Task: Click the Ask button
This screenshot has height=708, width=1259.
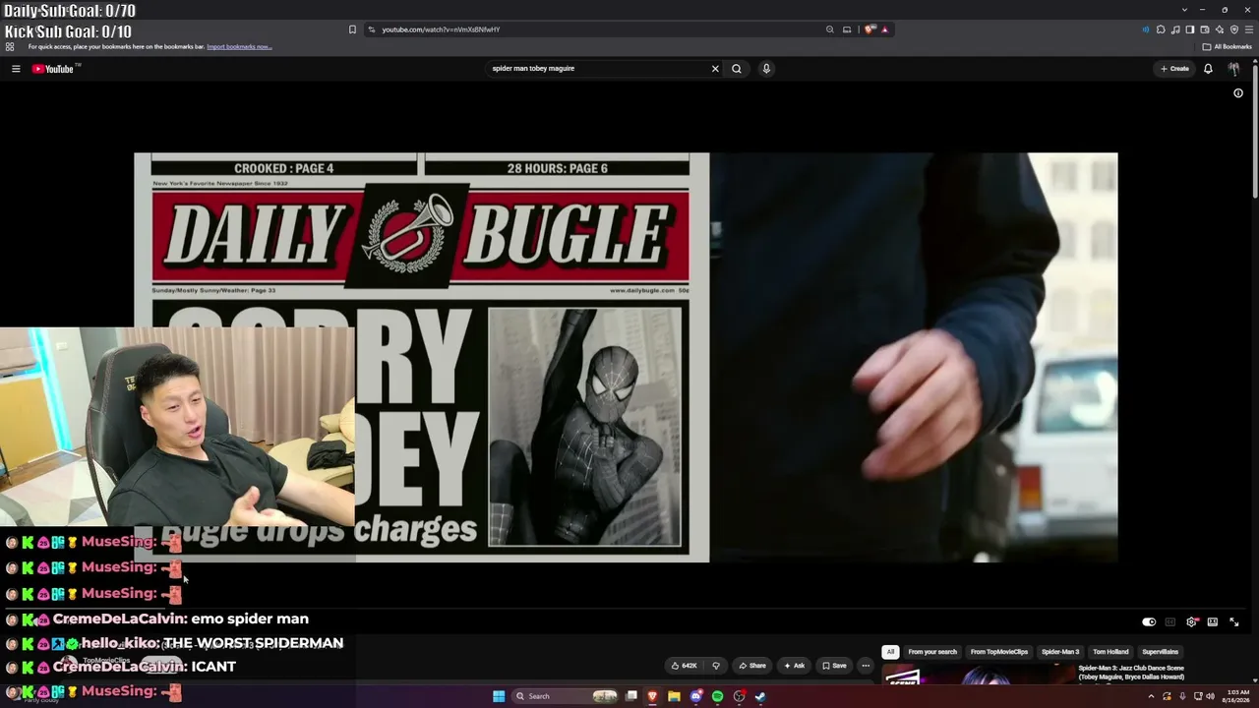Action: point(794,666)
